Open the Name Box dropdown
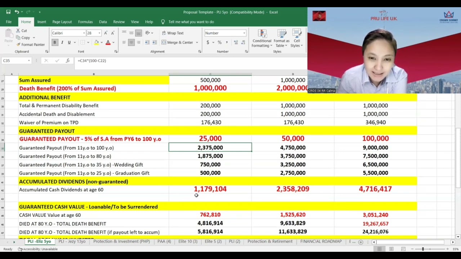 pyautogui.click(x=29, y=61)
